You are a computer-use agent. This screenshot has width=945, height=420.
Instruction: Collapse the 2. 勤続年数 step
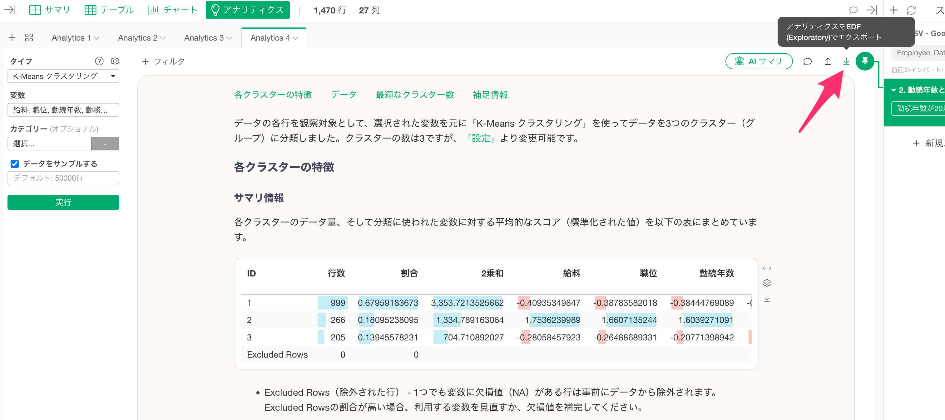click(x=893, y=90)
